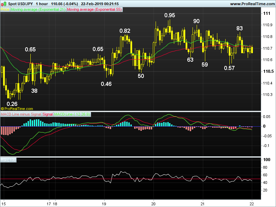276x207 pixels.
Task: Click the MACD Line minus Signal label
Action: [x=21, y=114]
